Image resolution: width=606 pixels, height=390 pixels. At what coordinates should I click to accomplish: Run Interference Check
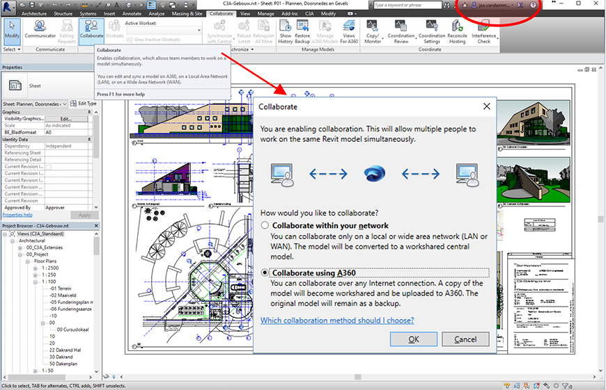click(483, 32)
